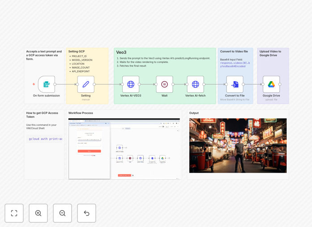Select the Google Drive upload node
312x227 pixels.
(271, 84)
